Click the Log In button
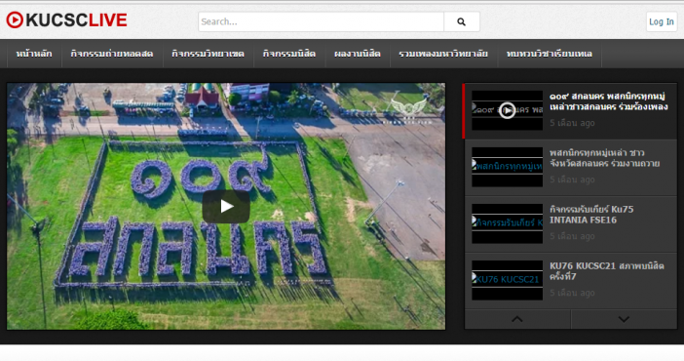The image size is (684, 361). (662, 21)
